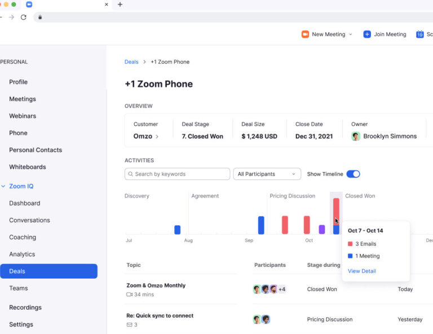Click the +4 participants badge
Screen dimensions: 433x334
click(x=282, y=289)
